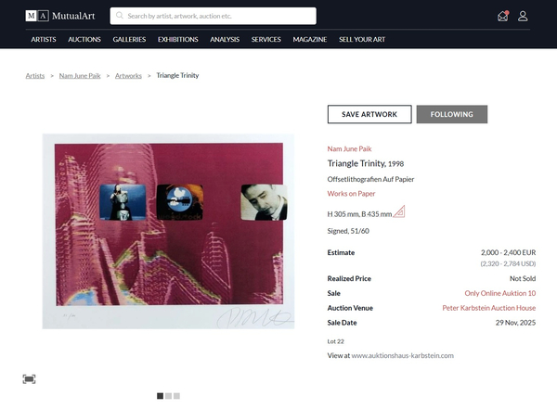Viewport: 557px width, 409px height.
Task: Click the dimensions ruler triangle icon
Action: [x=399, y=212]
